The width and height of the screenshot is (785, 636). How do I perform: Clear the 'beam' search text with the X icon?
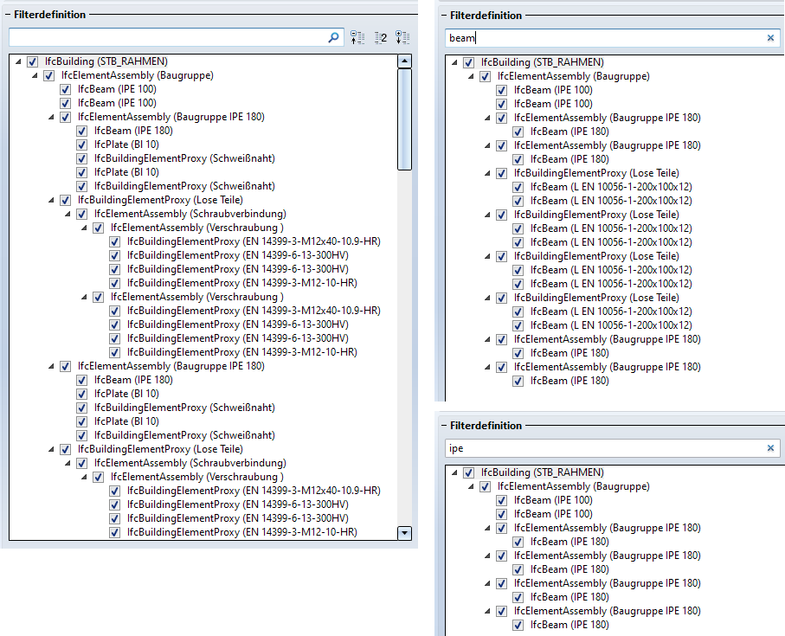coord(770,38)
